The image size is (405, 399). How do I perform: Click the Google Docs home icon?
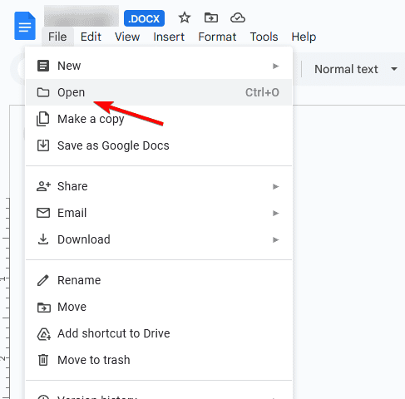25,26
